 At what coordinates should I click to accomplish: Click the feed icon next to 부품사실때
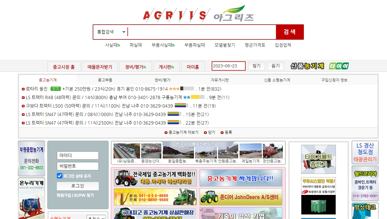click(x=174, y=45)
